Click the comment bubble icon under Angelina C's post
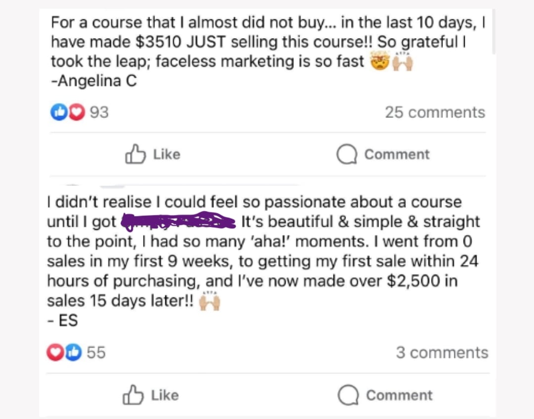The width and height of the screenshot is (534, 419). pyautogui.click(x=346, y=154)
